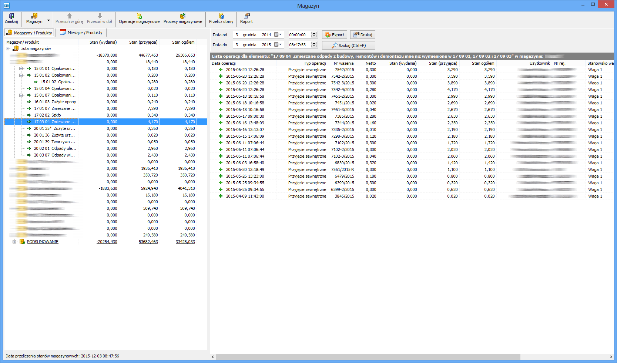This screenshot has height=363, width=617.
Task: Open the Magazyn button dropdown arrow
Action: pos(48,21)
